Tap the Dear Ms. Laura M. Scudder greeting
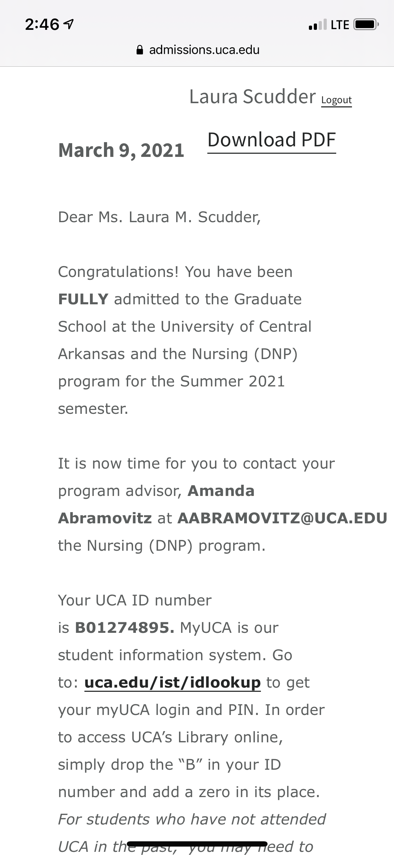 (159, 218)
